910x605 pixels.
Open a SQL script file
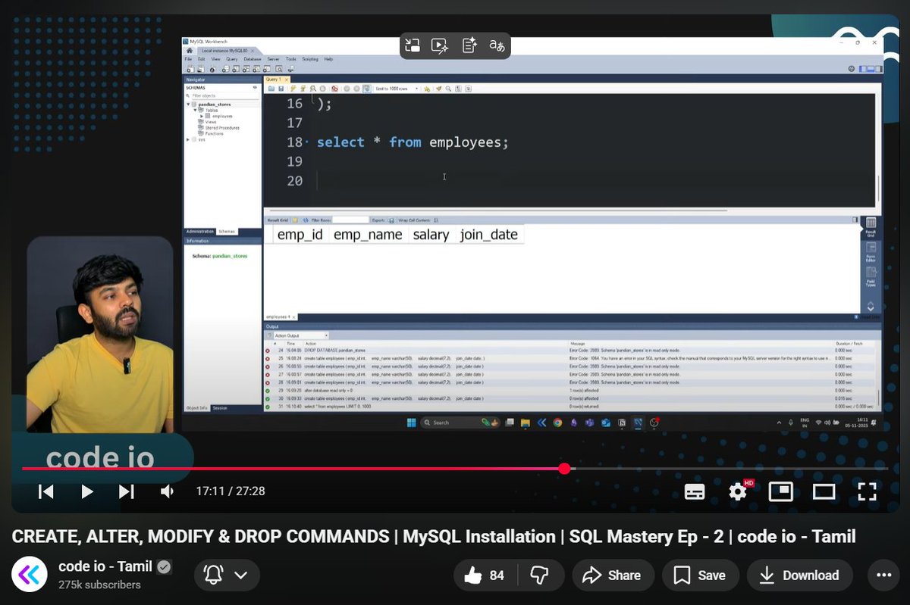[x=271, y=88]
